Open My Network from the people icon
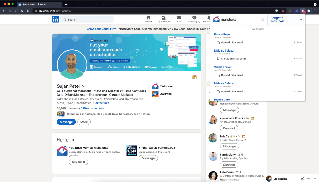Viewport: 319px width, 182px height. pos(164,19)
